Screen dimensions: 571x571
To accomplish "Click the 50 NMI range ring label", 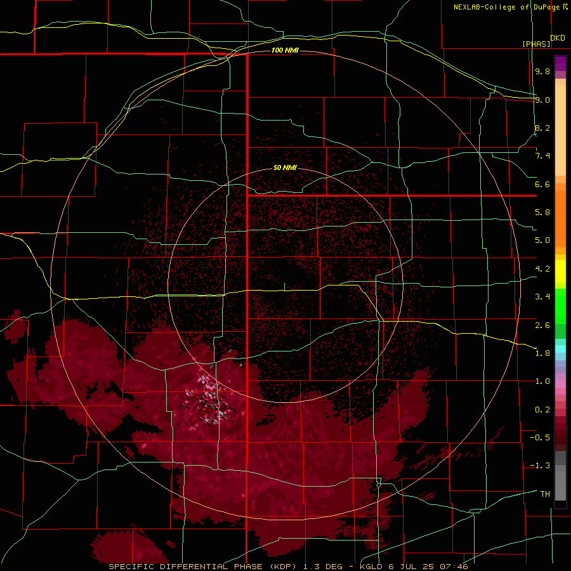I will [285, 167].
